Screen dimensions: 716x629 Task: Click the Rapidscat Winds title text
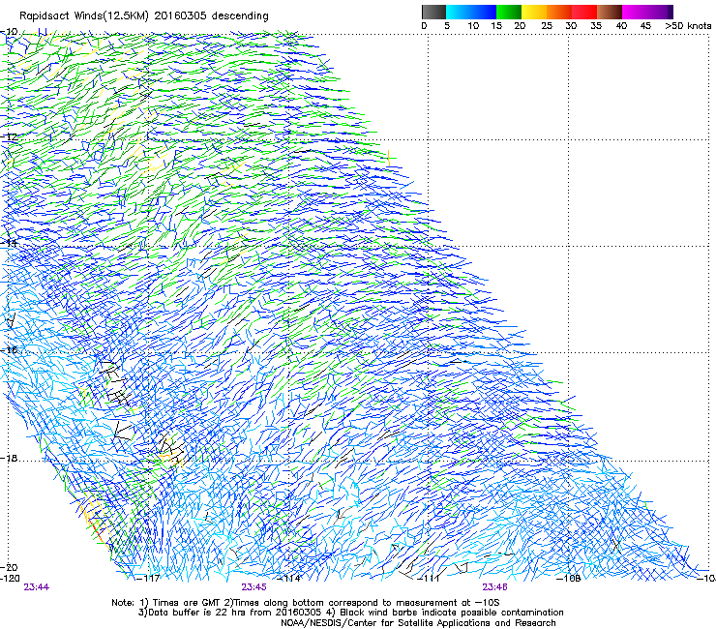(144, 15)
